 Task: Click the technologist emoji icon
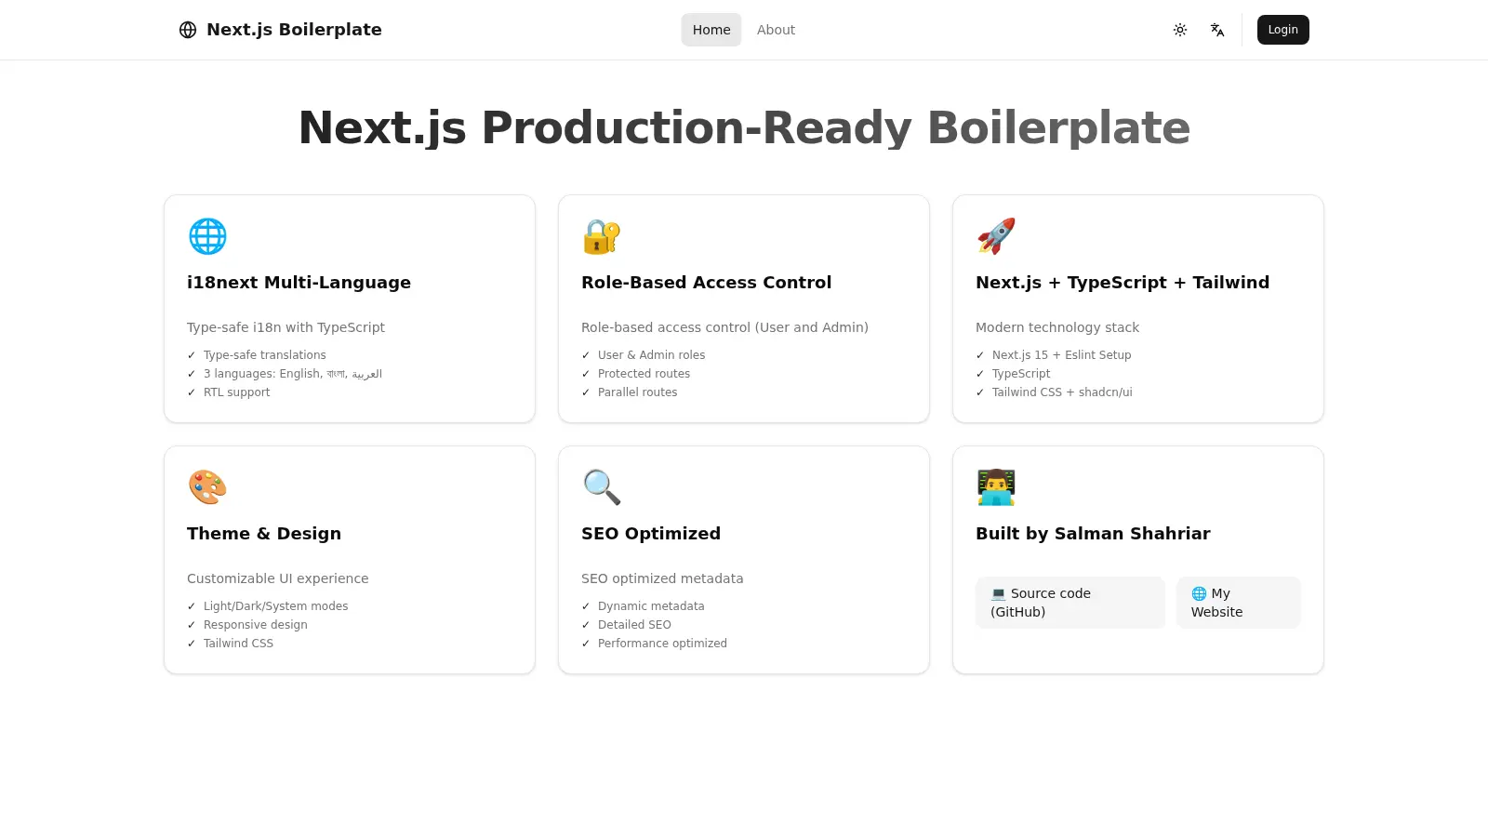[x=996, y=487]
